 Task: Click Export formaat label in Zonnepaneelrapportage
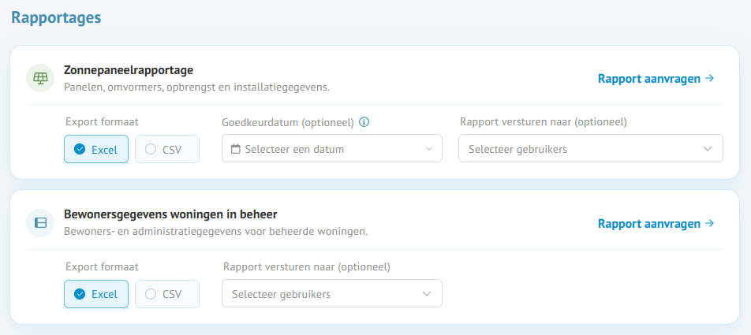pyautogui.click(x=102, y=121)
